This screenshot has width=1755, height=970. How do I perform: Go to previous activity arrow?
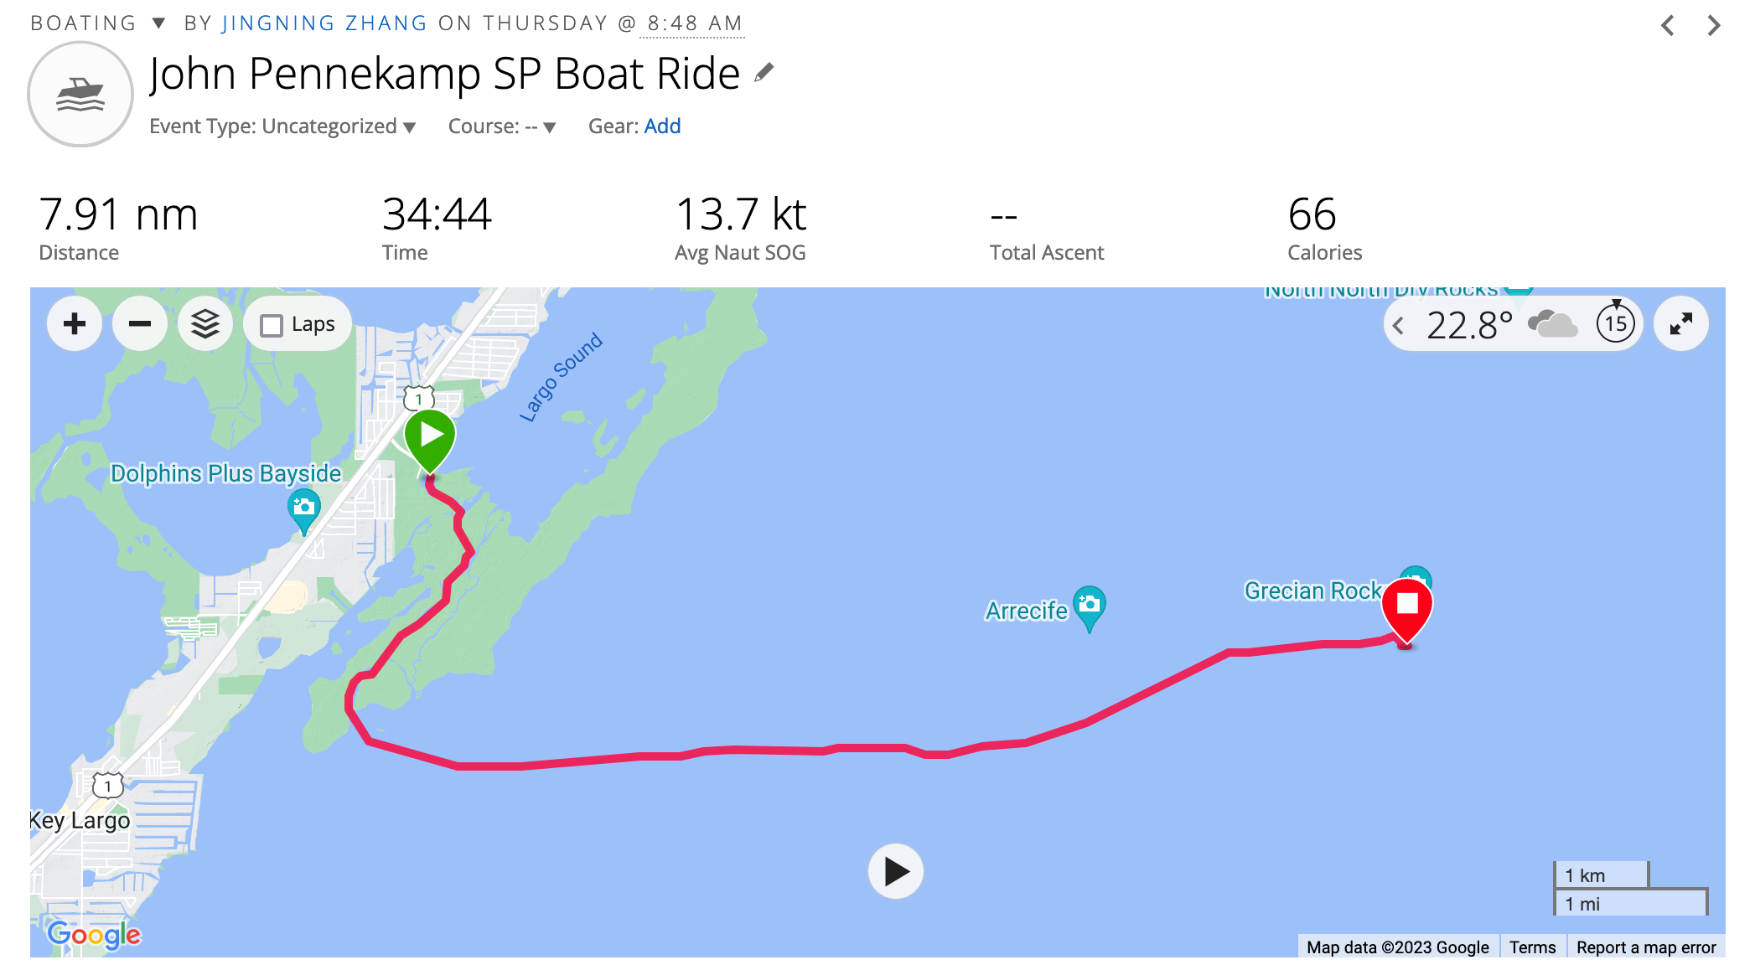(1668, 25)
